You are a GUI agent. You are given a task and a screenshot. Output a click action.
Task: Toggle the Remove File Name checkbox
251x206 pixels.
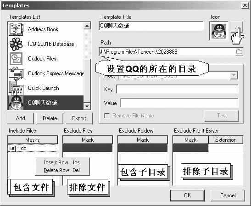(x=107, y=116)
